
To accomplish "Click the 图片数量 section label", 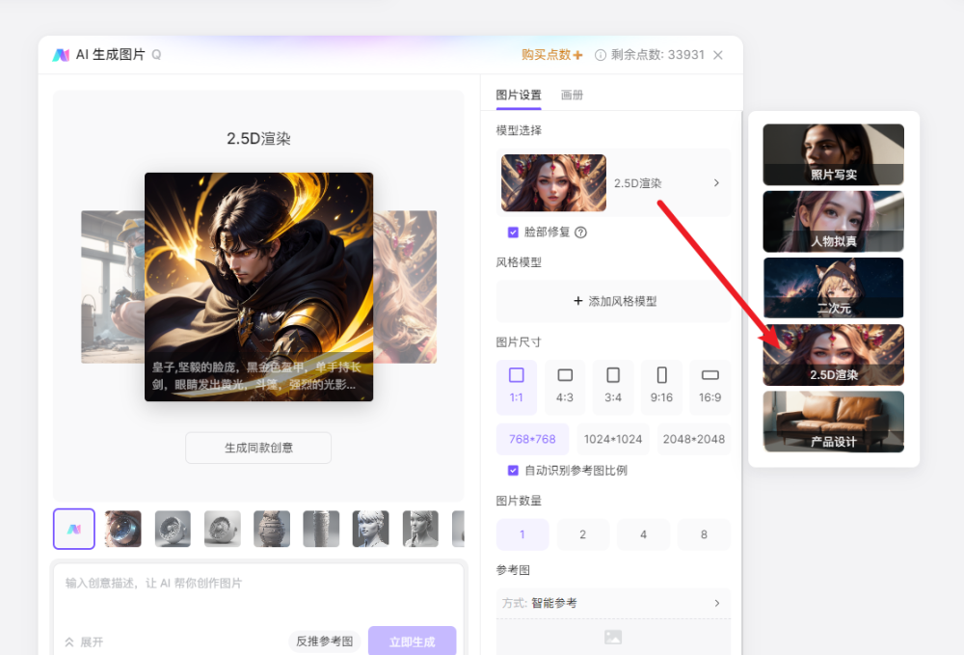I will pos(519,501).
